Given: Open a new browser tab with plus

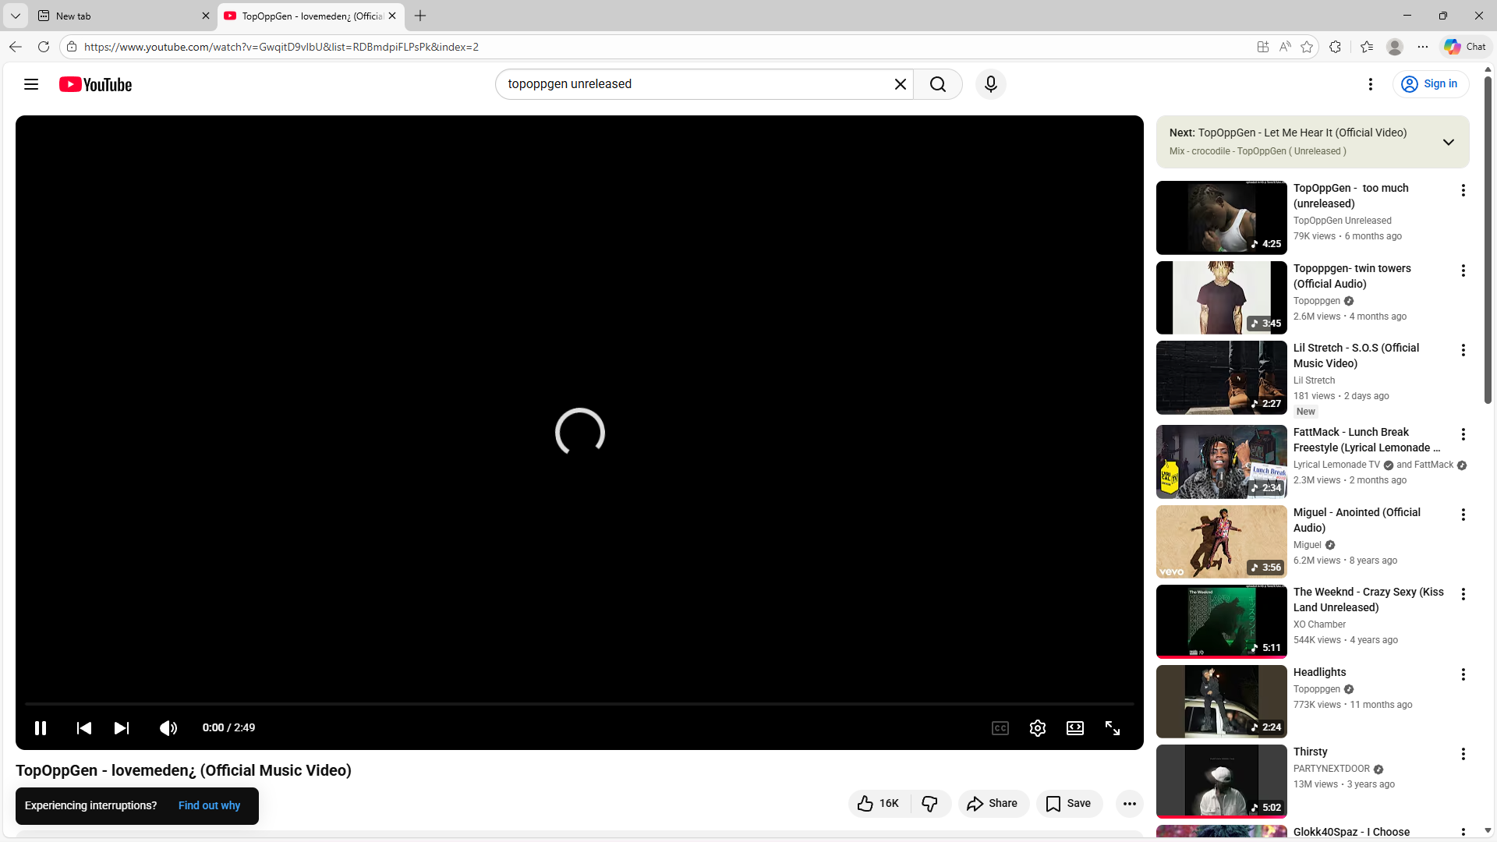Looking at the screenshot, I should click(420, 16).
